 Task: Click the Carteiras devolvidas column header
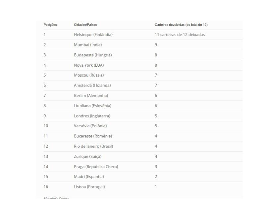click(181, 25)
